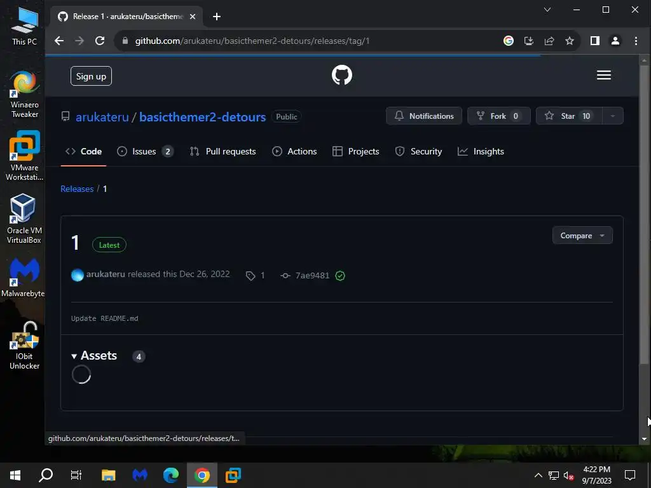
Task: Click the install app icon in address bar
Action: (528, 41)
